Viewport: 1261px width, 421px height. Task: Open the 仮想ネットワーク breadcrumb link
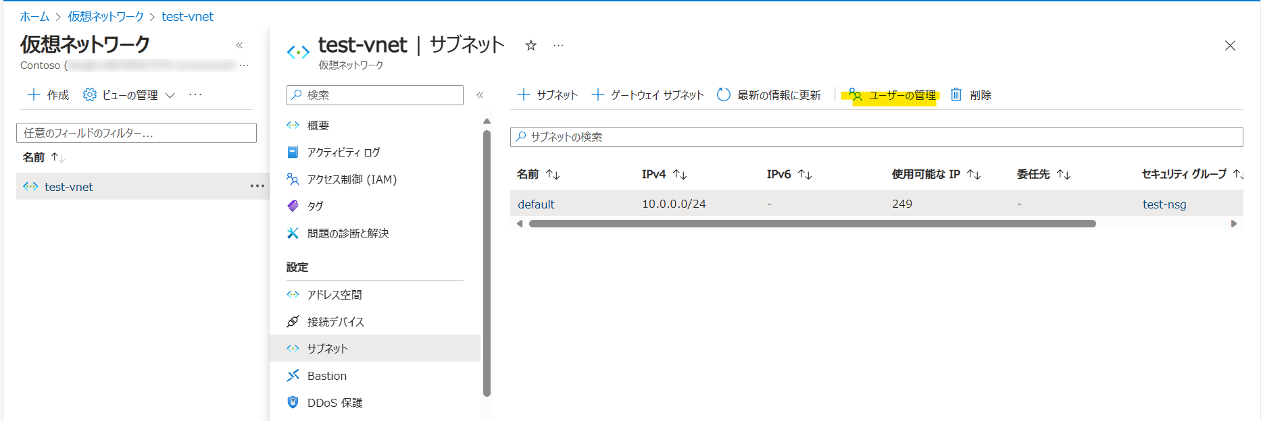(105, 16)
